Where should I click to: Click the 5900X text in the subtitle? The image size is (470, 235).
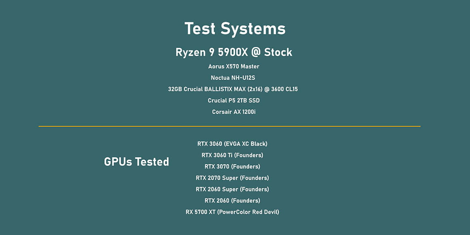pyautogui.click(x=233, y=52)
